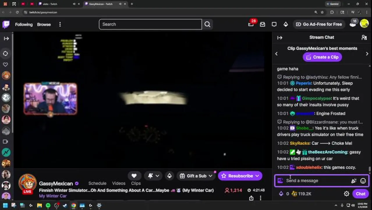Viewport: 372px width, 210px height.
Task: Open notification bell dropdown chevron
Action: [157, 176]
